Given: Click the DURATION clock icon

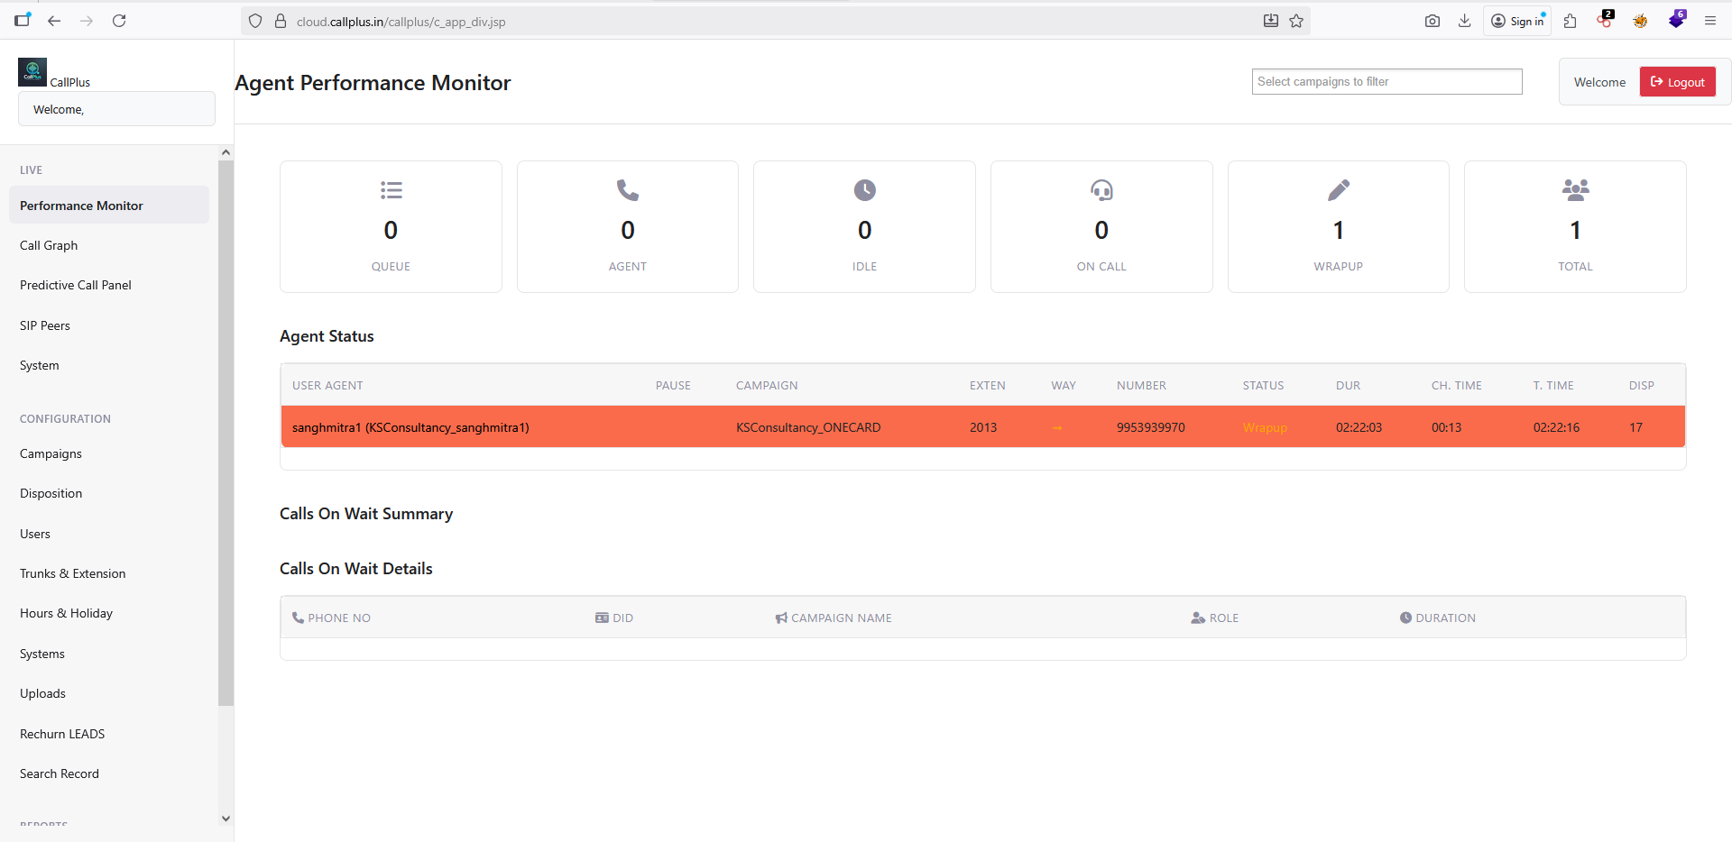Looking at the screenshot, I should pos(1405,618).
